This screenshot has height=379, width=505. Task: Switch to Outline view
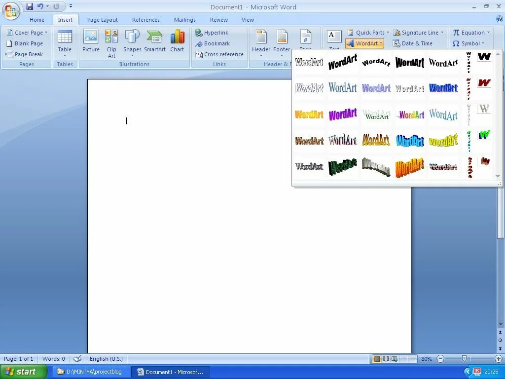[403, 359]
